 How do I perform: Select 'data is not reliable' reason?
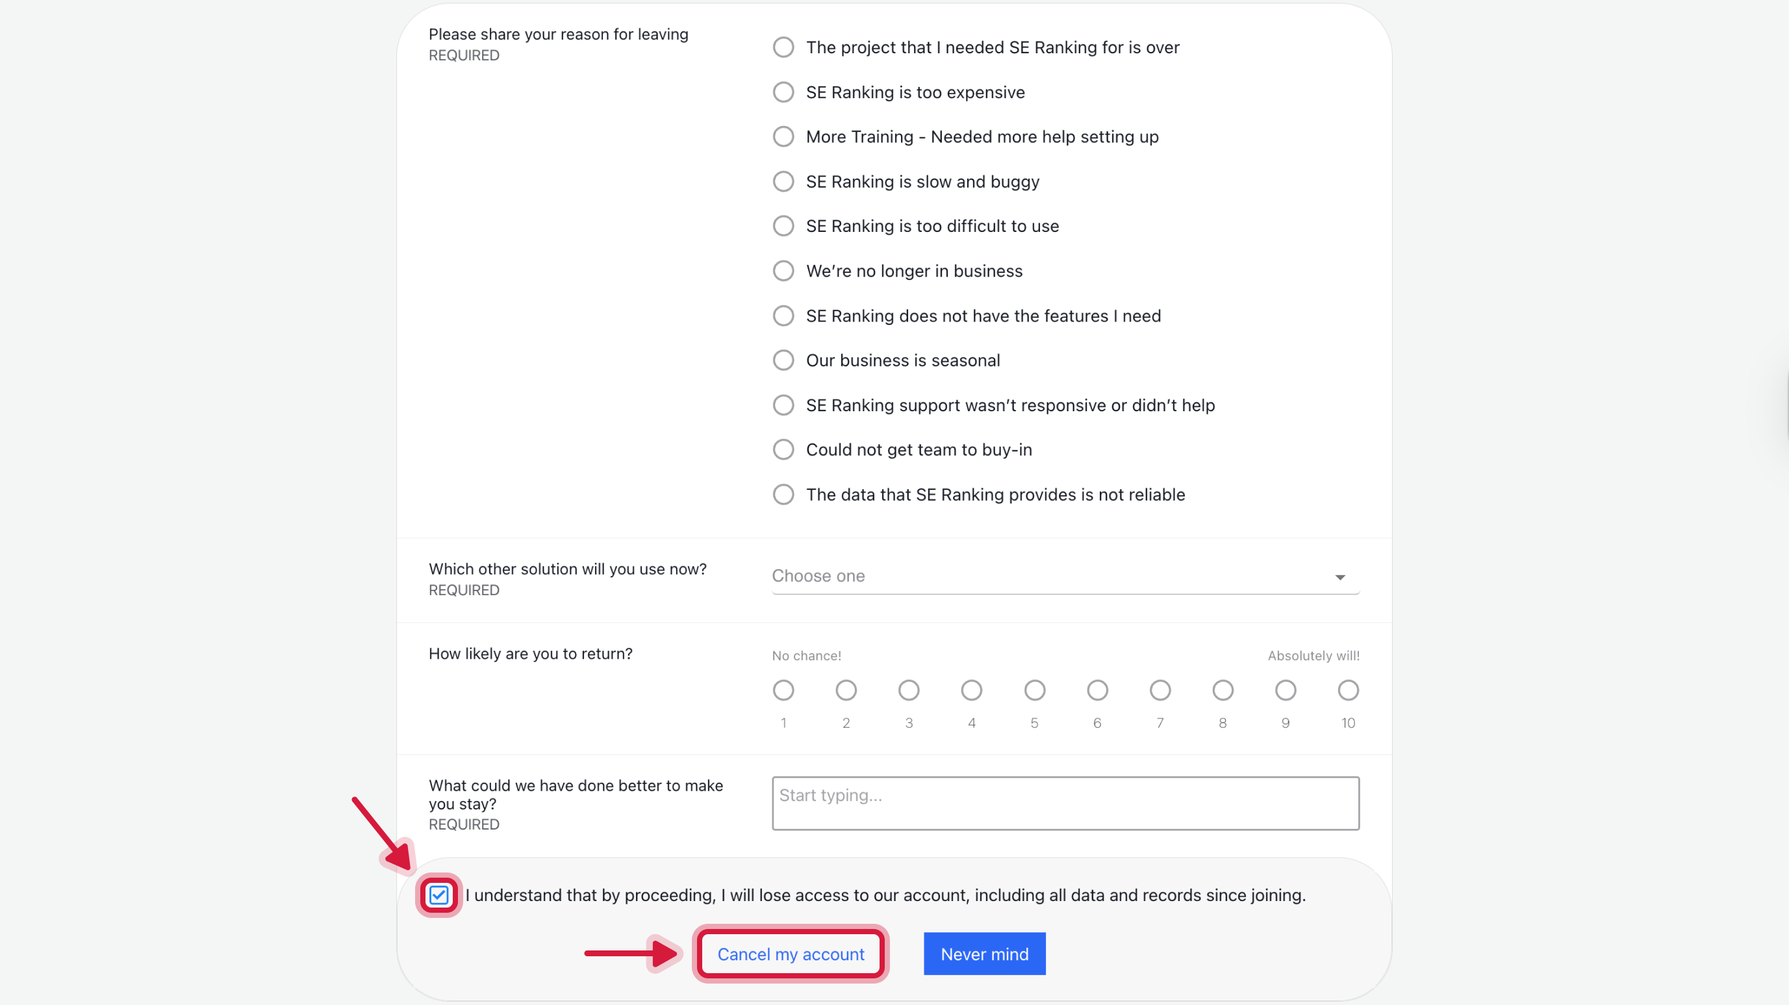point(783,494)
